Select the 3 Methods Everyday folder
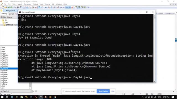177x99 pixels. point(12,25)
